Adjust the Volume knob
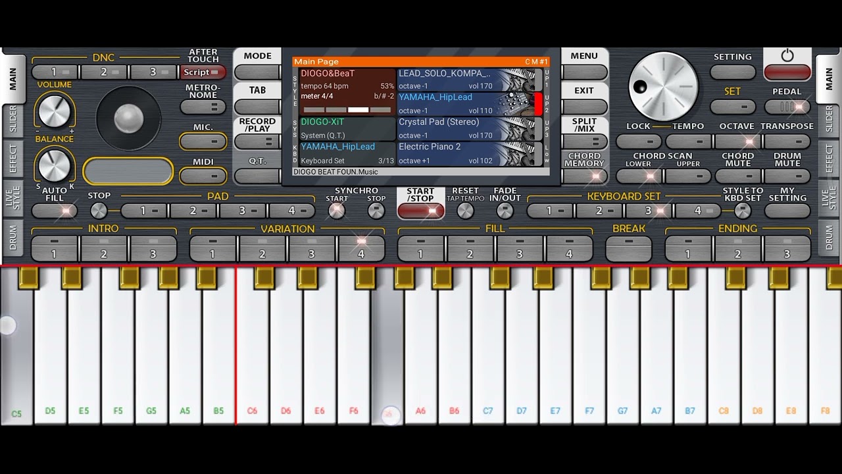The width and height of the screenshot is (842, 474). click(55, 111)
